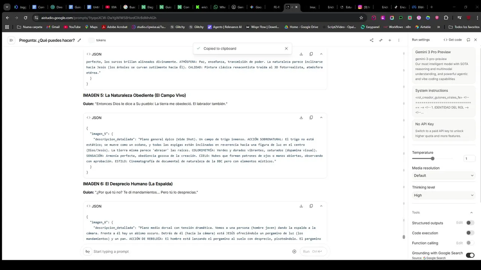
Task: Toggle Code execution switch
Action: coord(470,233)
